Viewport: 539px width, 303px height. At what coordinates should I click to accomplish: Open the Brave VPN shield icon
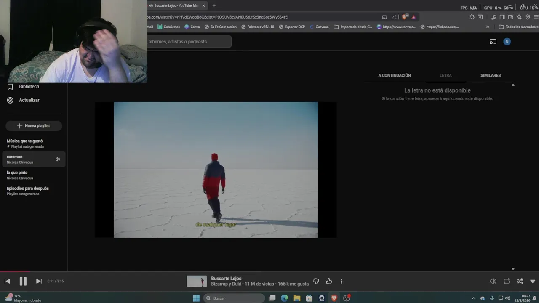tap(528, 17)
